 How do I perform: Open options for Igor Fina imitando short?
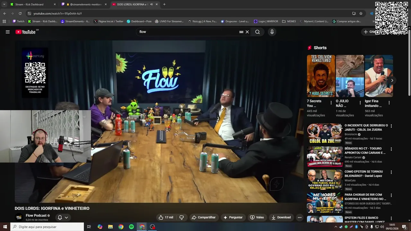pyautogui.click(x=389, y=103)
